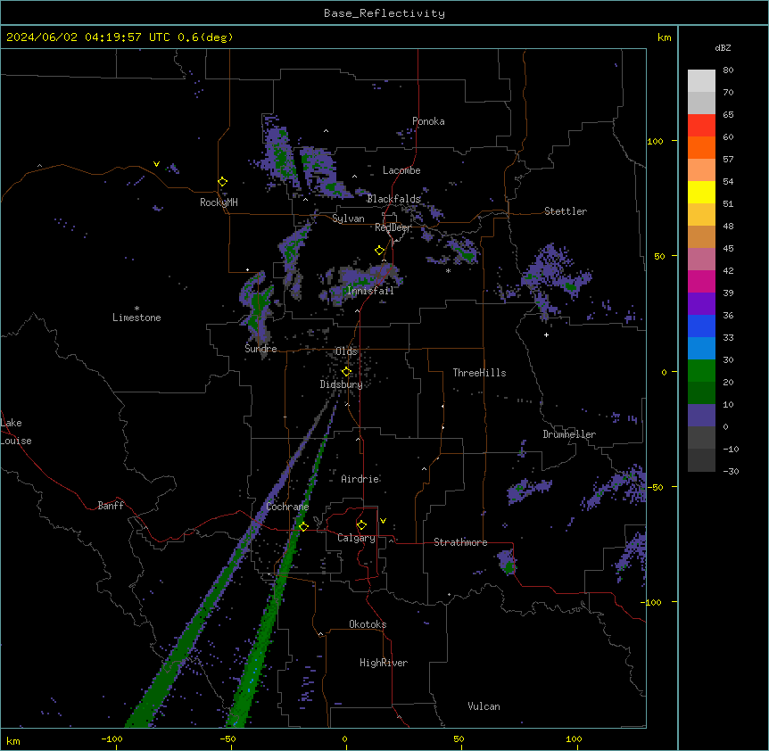Choose the slate purple 10 dBZ swatch
The height and width of the screenshot is (751, 769).
coord(701,416)
